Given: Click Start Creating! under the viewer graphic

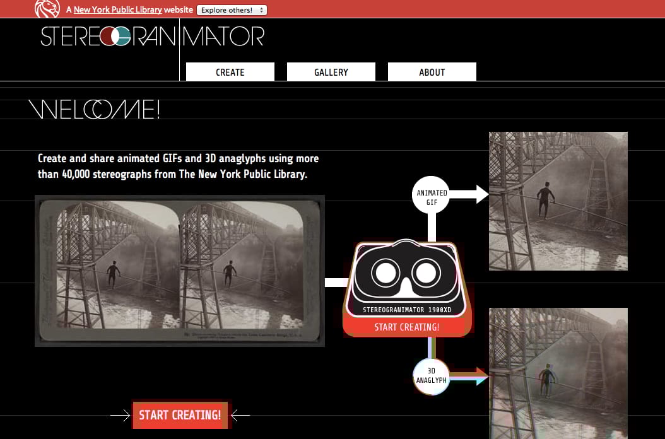Looking at the screenshot, I should pos(407,327).
